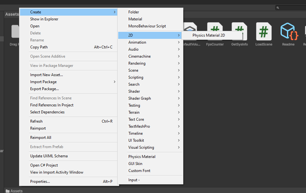306x193 pixels.
Task: Expand the Import Package submenu arrow
Action: (115, 82)
